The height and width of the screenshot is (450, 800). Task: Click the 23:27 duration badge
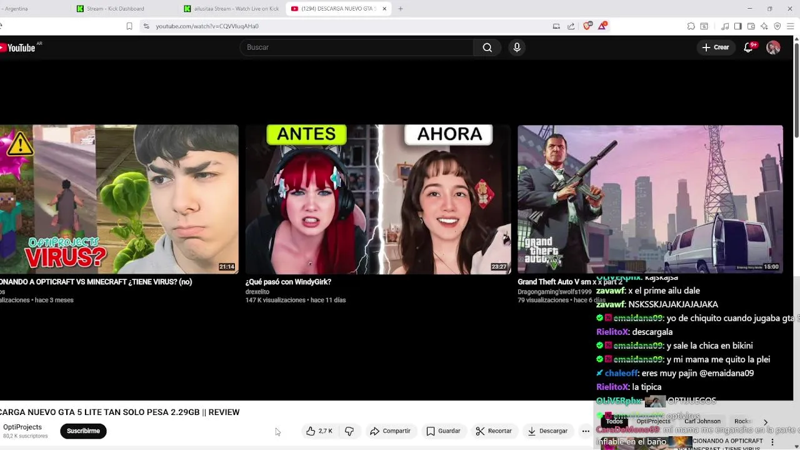click(499, 267)
